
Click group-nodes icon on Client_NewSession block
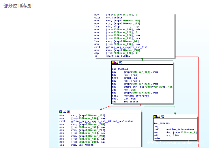(x=68, y=112)
